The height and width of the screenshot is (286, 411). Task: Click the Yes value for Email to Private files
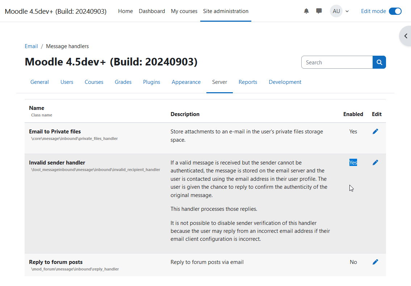click(x=353, y=131)
